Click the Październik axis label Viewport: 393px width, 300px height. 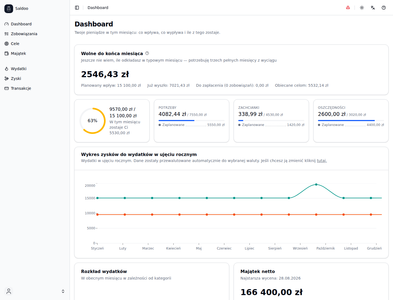point(326,248)
